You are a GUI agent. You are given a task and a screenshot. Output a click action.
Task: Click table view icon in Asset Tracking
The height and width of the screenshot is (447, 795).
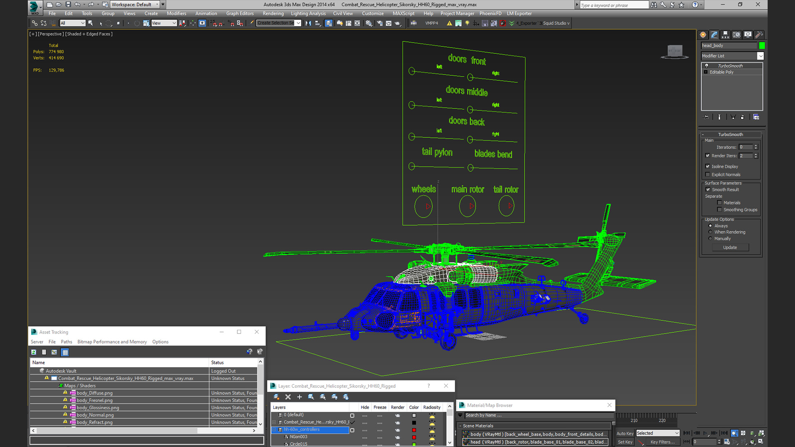coord(65,352)
